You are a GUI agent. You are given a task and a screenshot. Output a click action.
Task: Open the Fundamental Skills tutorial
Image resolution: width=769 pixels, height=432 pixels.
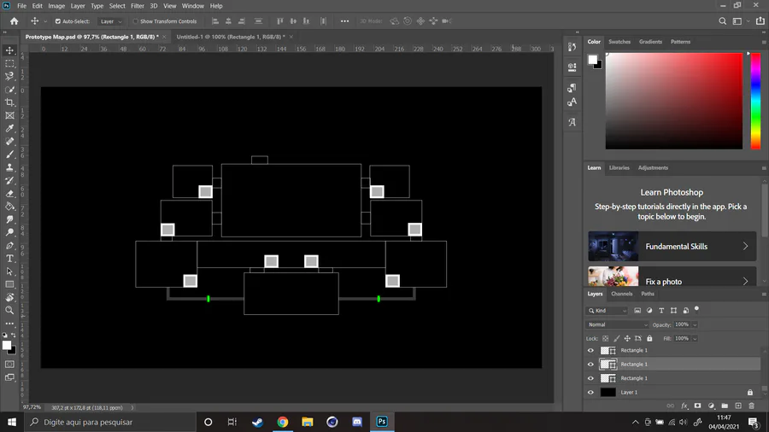click(672, 246)
